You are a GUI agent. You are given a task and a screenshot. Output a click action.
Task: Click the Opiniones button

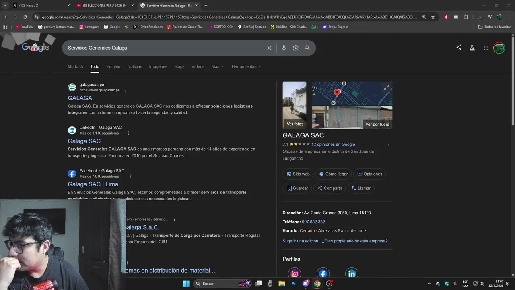coord(369,174)
